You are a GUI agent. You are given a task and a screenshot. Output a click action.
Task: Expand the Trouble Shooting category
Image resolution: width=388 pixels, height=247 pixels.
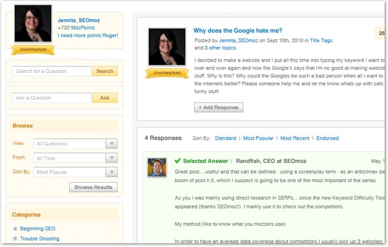(15, 238)
